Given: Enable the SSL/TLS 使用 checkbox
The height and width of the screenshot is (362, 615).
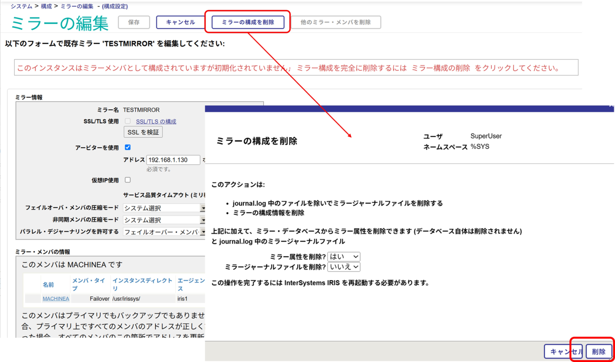Looking at the screenshot, I should [x=128, y=121].
